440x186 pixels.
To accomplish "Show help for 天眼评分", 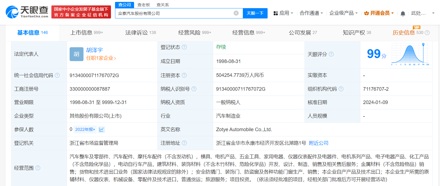I will pos(331,54).
